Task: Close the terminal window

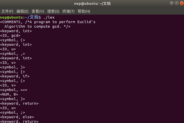Action: [182, 3]
